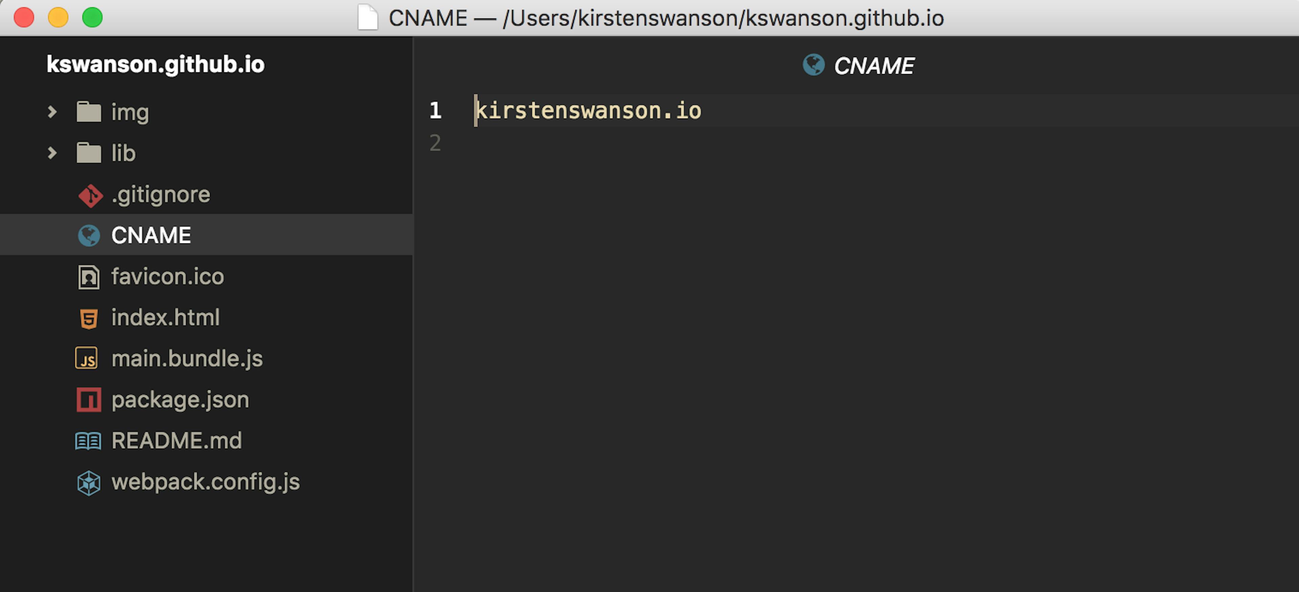Open the index.html file
The height and width of the screenshot is (592, 1299).
(x=165, y=317)
